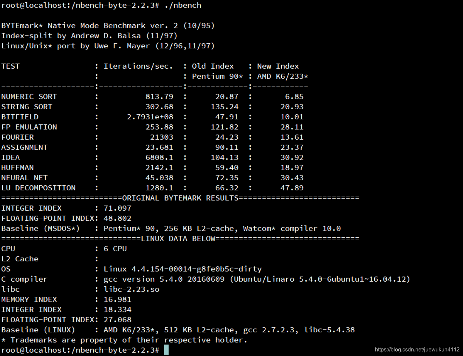This screenshot has width=463, height=356.
Task: Click the terminal cursor block at the prompt
Action: point(166,350)
